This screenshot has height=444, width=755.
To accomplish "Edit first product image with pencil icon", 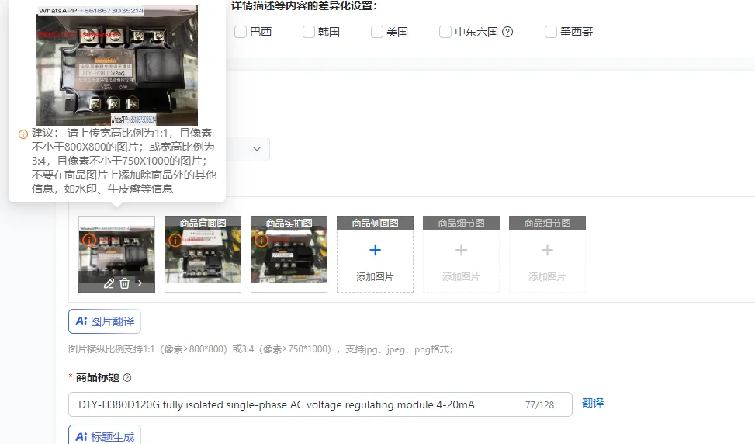I will click(109, 283).
